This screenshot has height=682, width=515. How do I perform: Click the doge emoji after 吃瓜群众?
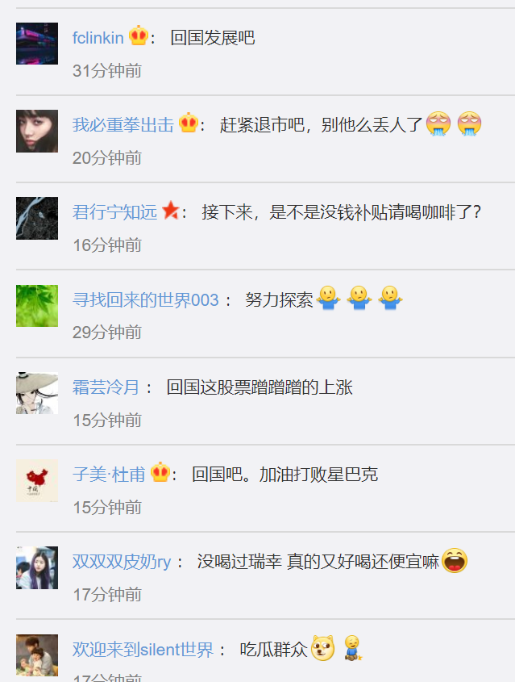coord(322,648)
